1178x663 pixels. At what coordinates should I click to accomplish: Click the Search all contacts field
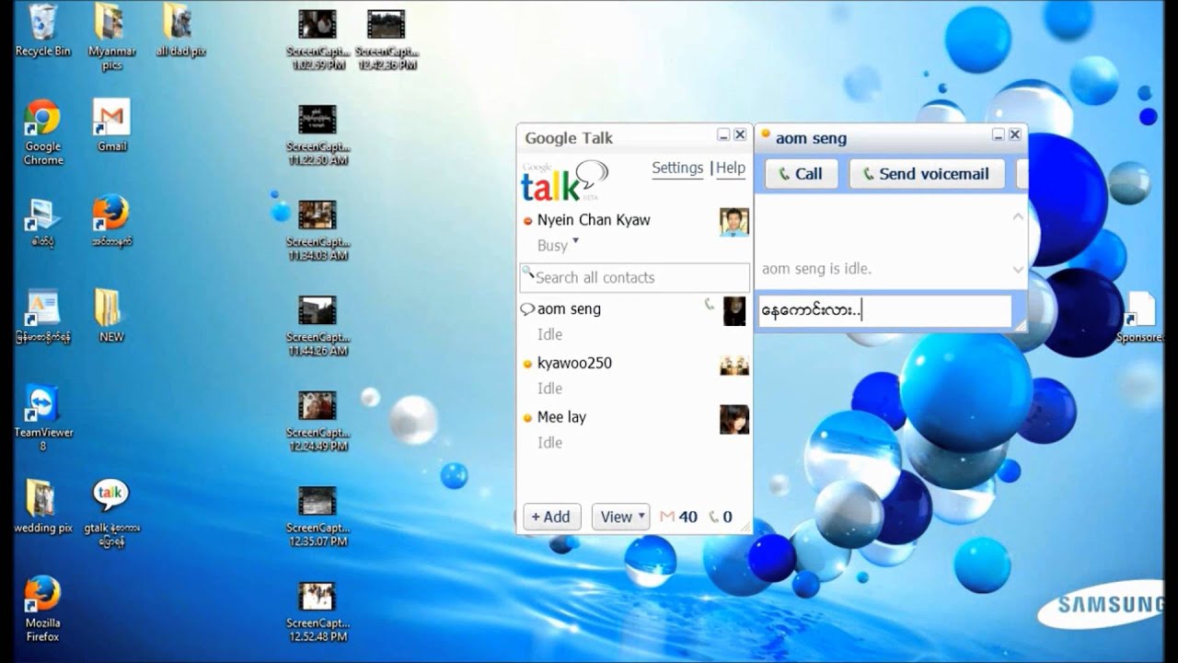click(634, 277)
